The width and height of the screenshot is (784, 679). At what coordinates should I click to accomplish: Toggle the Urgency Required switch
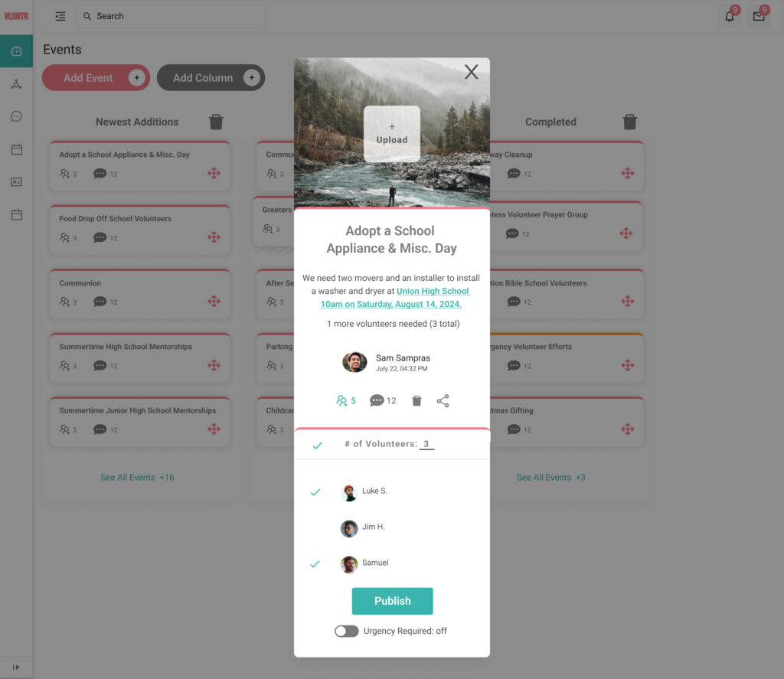click(x=347, y=631)
